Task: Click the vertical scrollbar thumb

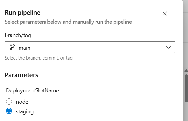Action: pyautogui.click(x=186, y=88)
